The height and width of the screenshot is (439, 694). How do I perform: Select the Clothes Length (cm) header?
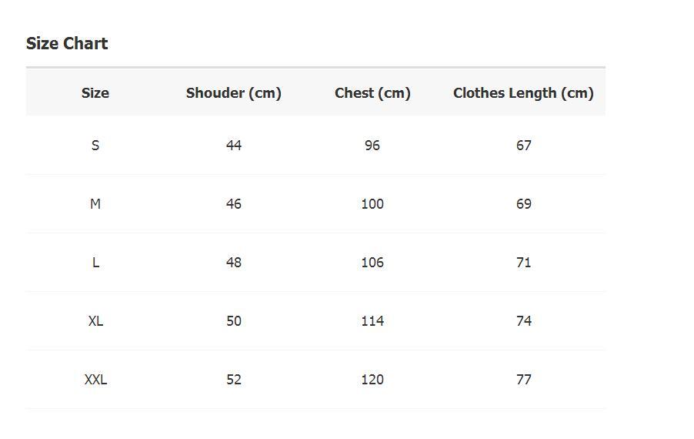523,93
